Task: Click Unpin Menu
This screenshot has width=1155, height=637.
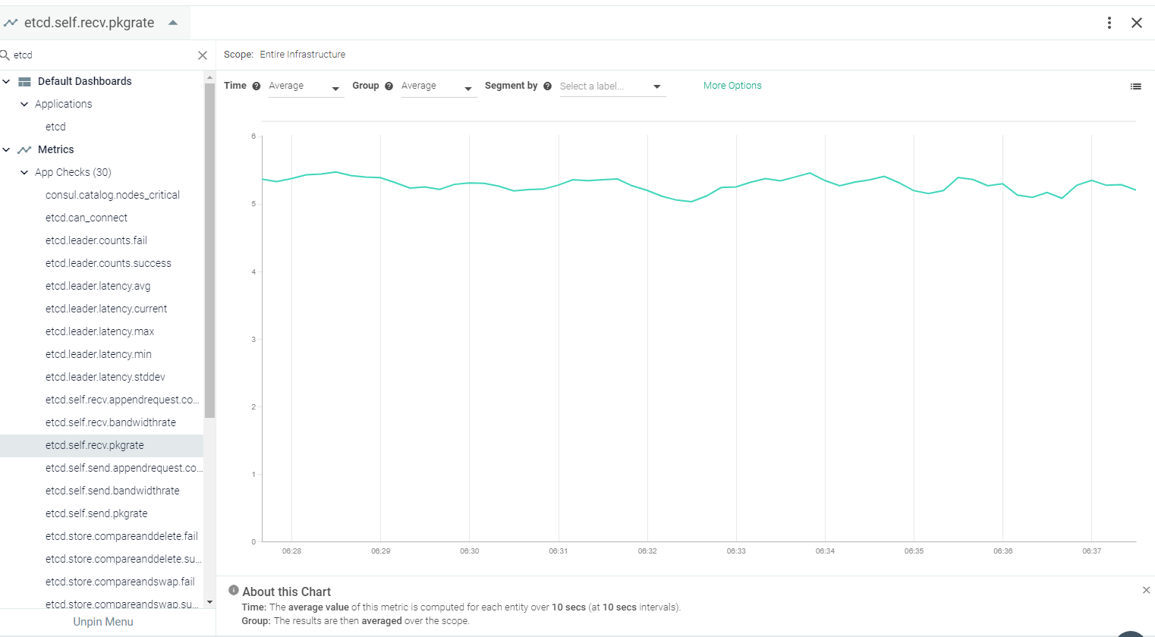Action: 103,622
